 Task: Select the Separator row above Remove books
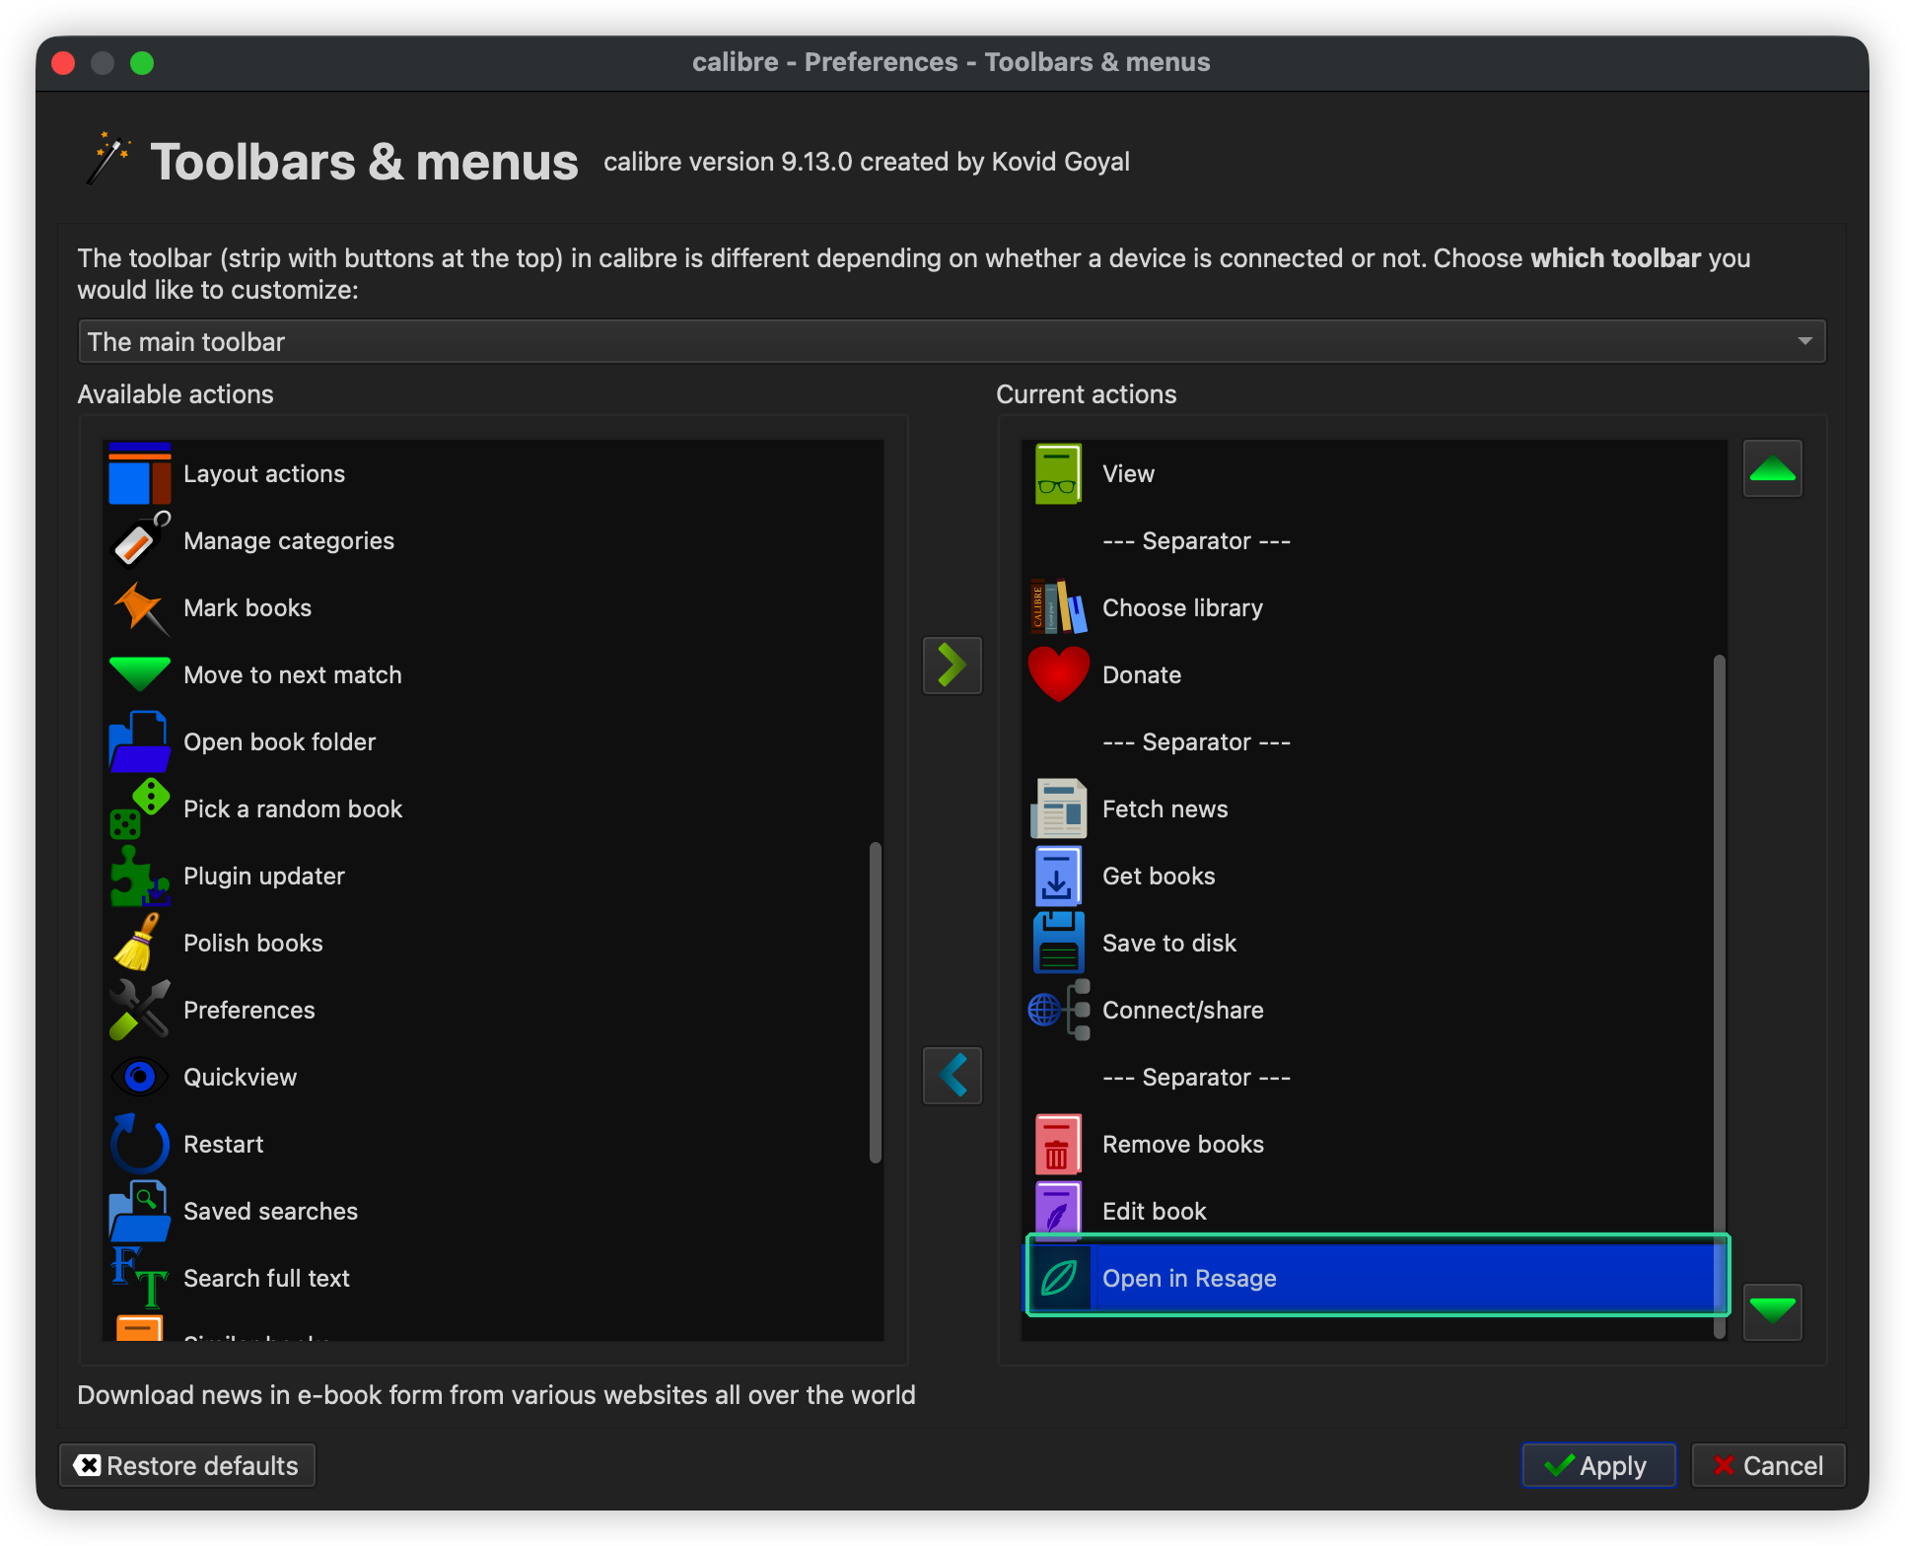point(1374,1078)
